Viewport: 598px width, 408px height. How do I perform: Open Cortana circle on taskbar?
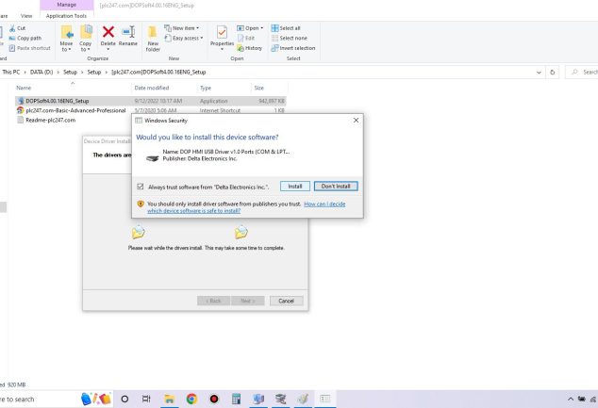coord(125,400)
